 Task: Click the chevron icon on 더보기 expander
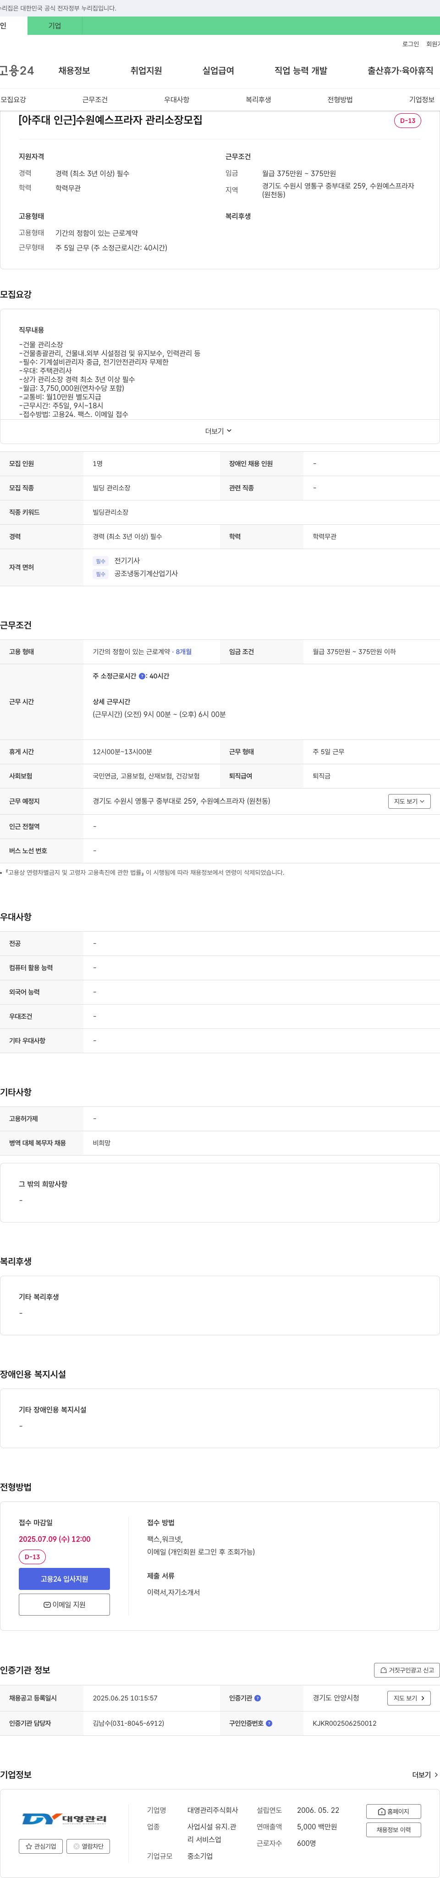[230, 431]
